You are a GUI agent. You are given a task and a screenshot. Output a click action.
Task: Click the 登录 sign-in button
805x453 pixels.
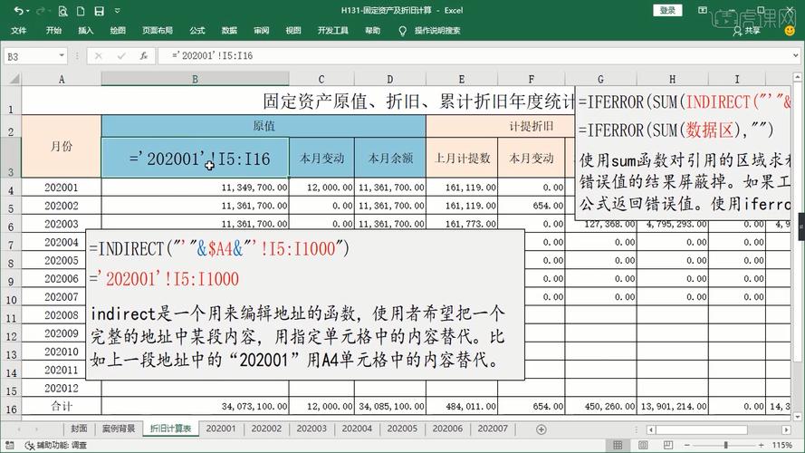[667, 10]
